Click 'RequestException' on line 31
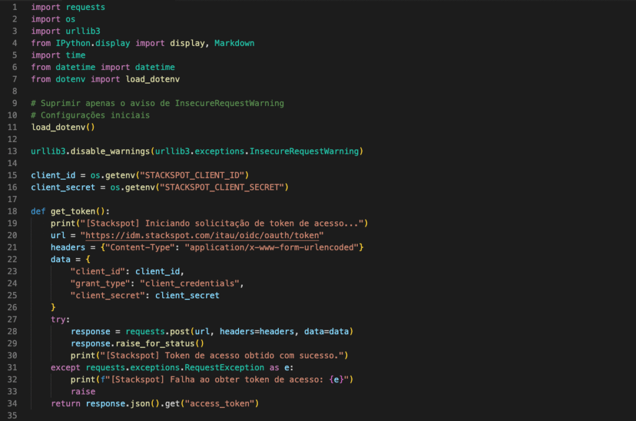The width and height of the screenshot is (636, 421). click(224, 368)
